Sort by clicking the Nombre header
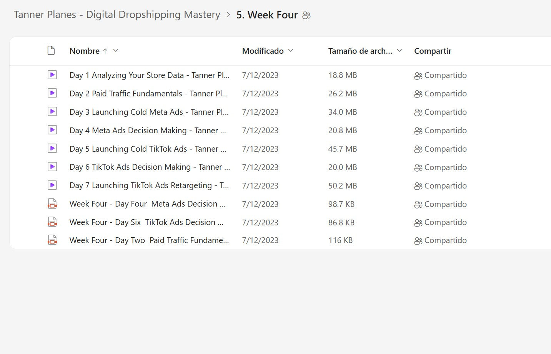Screen dimensions: 551x354 click(84, 51)
